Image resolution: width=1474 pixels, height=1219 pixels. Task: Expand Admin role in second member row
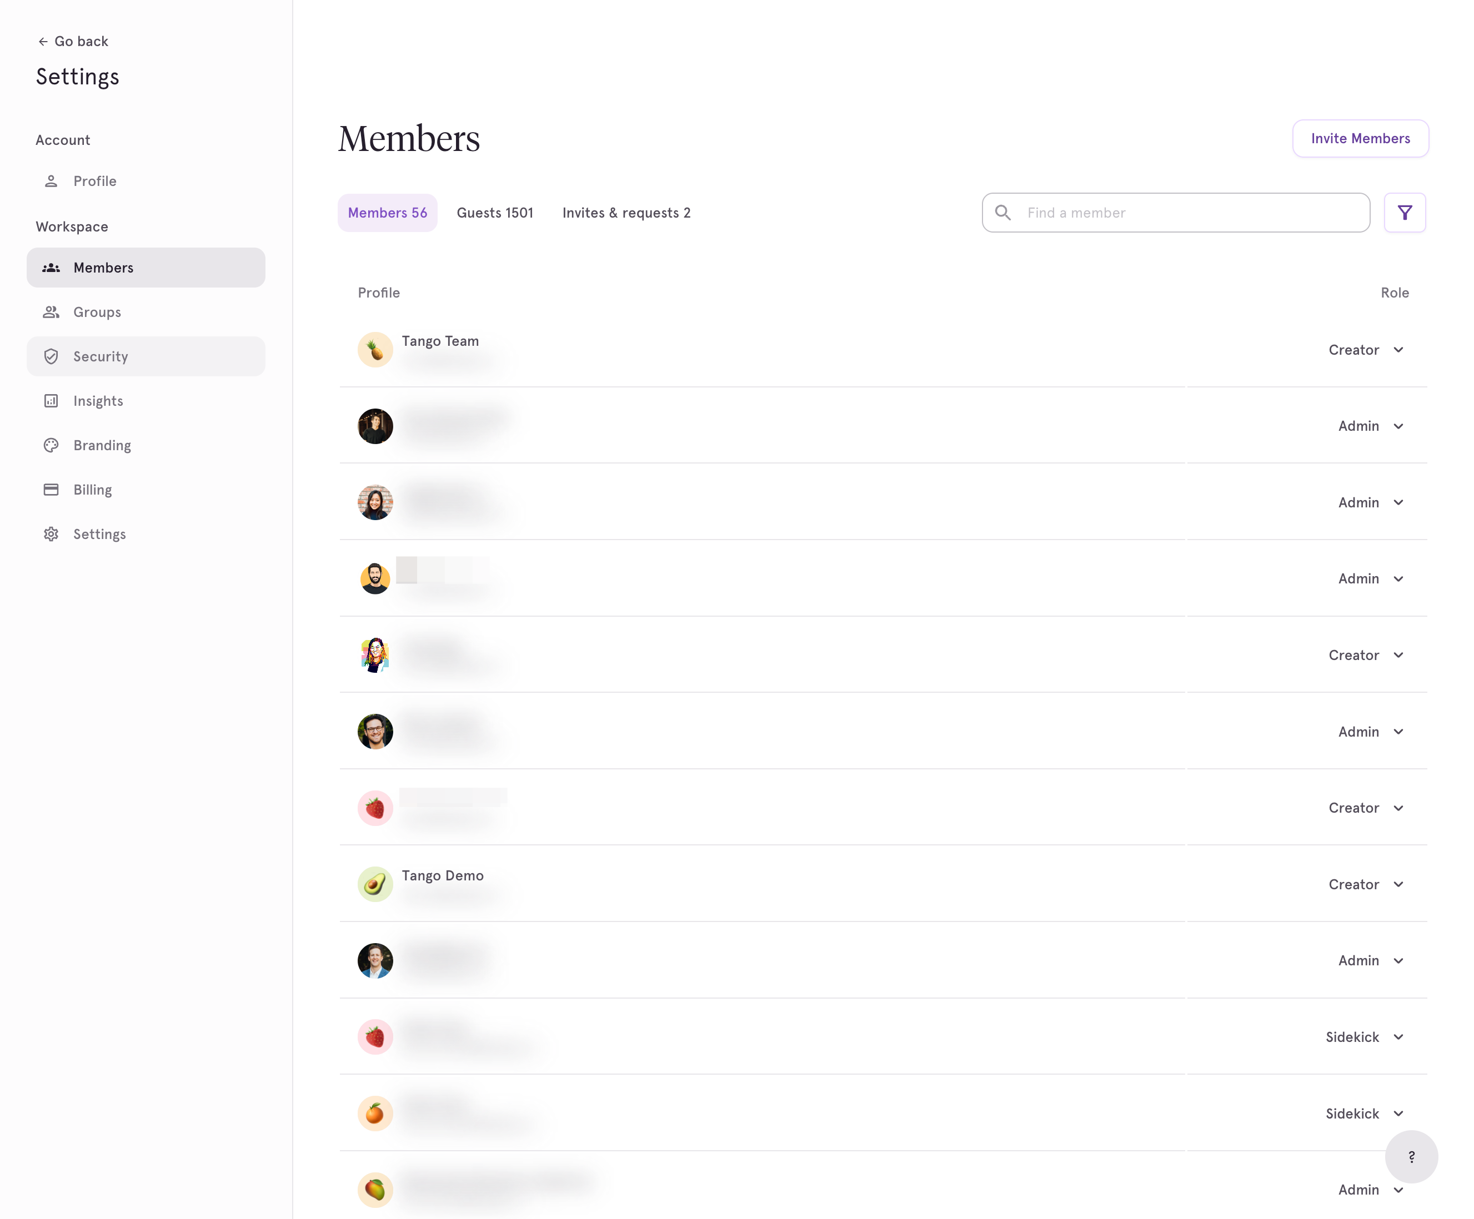pyautogui.click(x=1371, y=426)
